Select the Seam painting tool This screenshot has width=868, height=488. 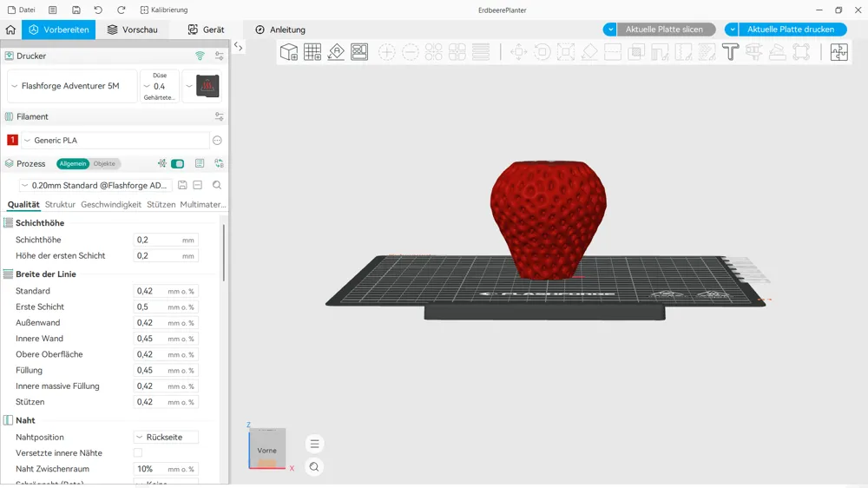point(683,52)
